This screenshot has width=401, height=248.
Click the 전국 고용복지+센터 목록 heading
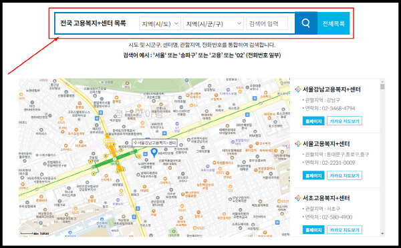[x=93, y=23]
